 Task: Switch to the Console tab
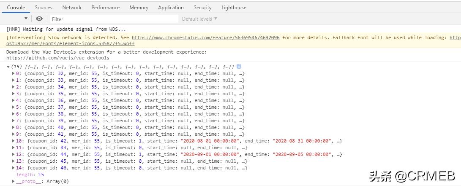[16, 8]
